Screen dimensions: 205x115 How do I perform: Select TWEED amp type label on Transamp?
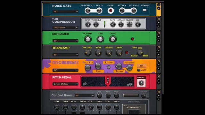coord(134,56)
